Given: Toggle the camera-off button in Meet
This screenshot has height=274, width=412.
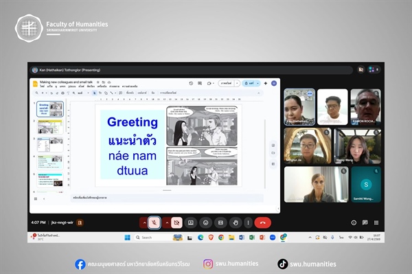Looking at the screenshot, I should [177, 222].
